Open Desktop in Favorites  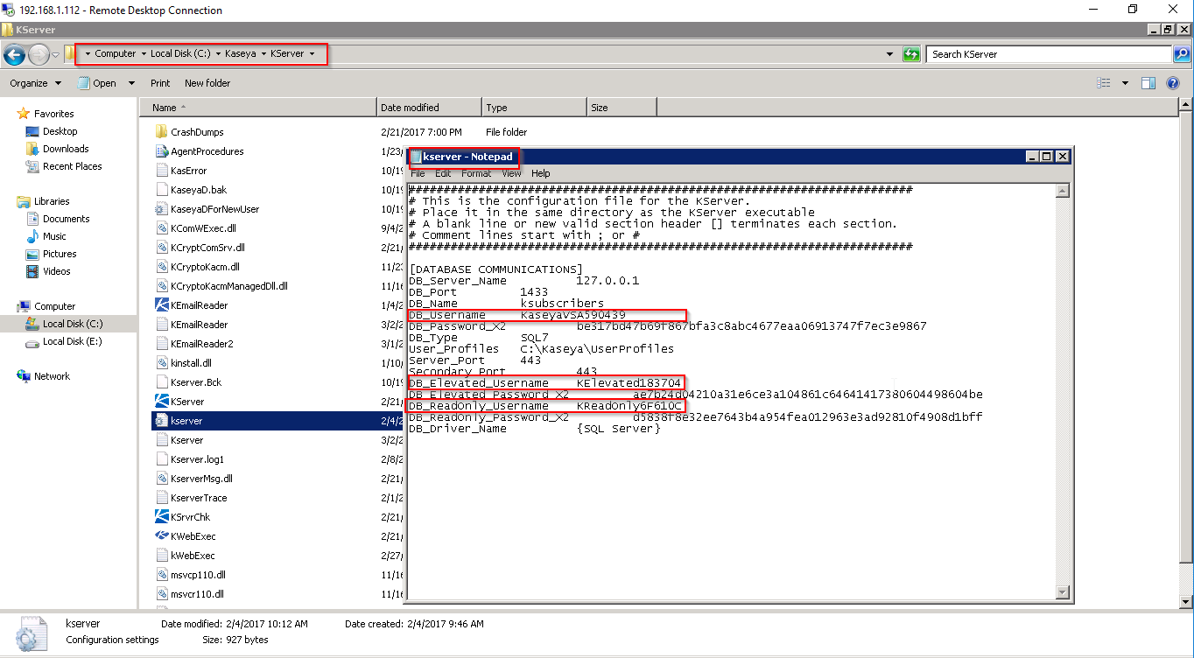pyautogui.click(x=60, y=131)
